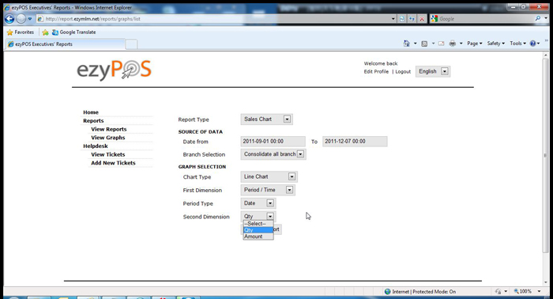Open the Print options dropdown arrow

[x=461, y=44]
